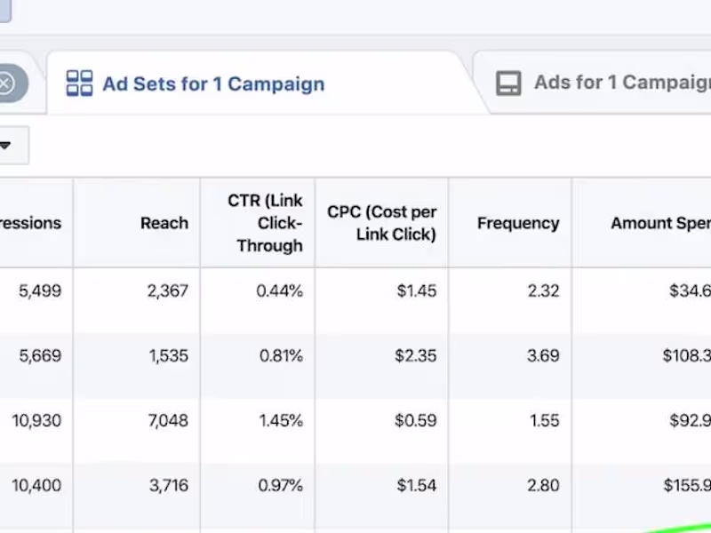Expand the dropdown arrow below the tabs
The image size is (711, 533).
coord(5,146)
